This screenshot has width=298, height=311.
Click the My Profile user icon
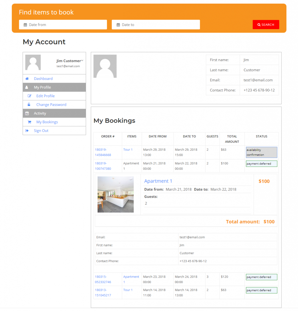[27, 87]
